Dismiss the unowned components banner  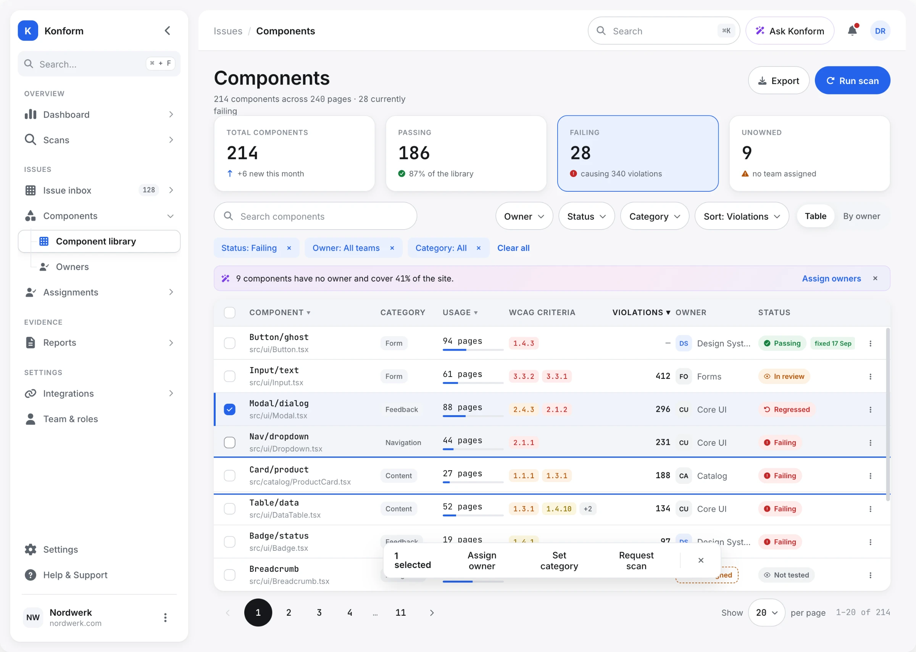click(875, 278)
